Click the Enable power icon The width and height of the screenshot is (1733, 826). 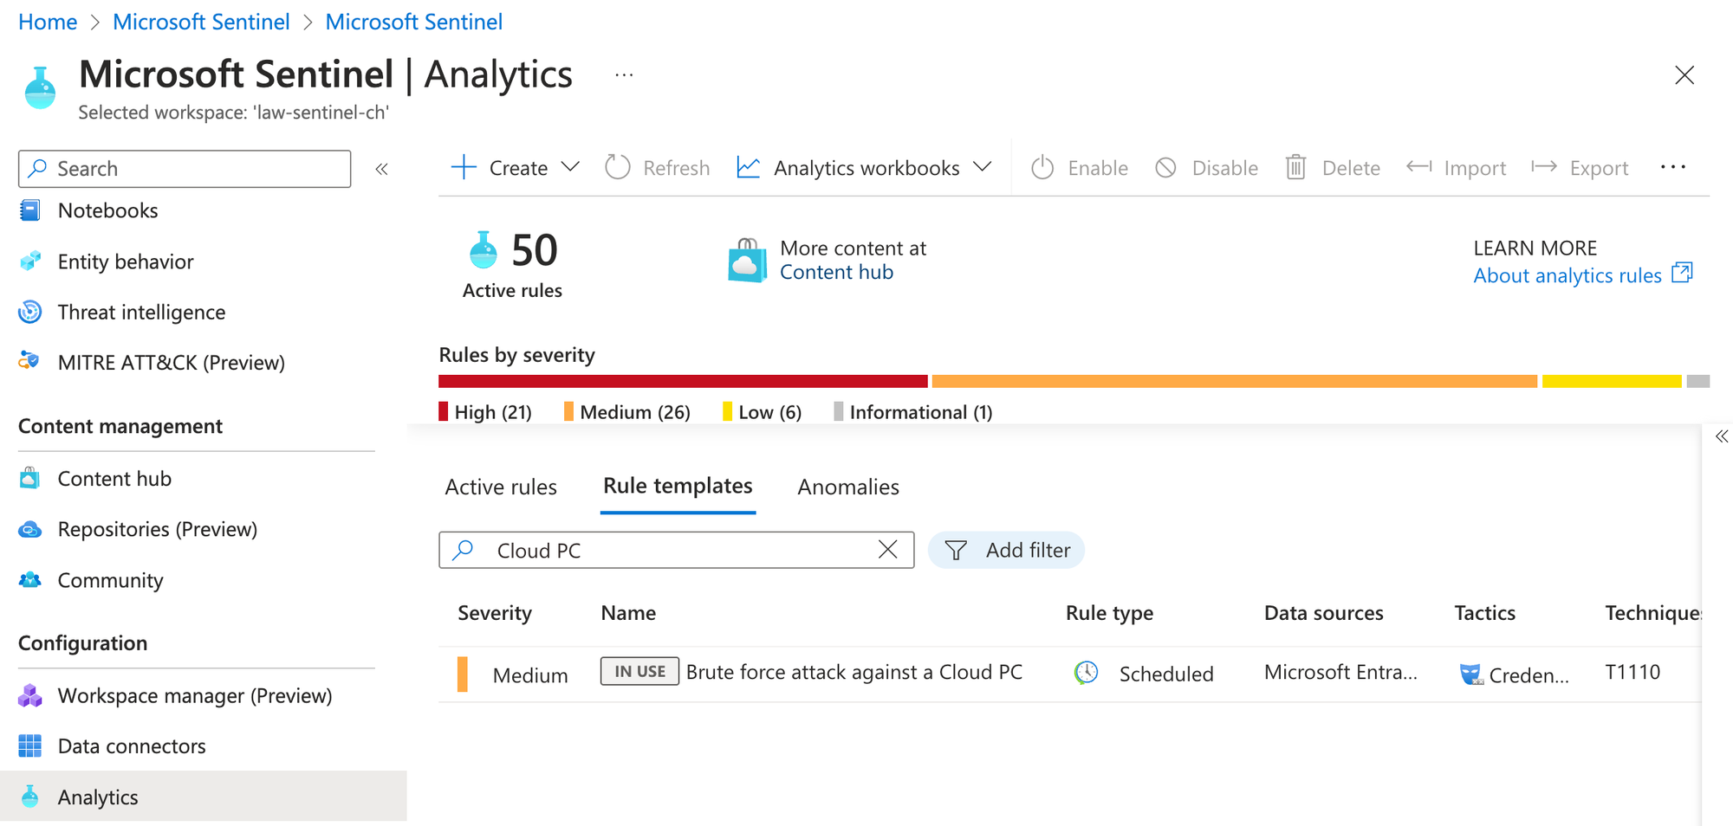1042,167
